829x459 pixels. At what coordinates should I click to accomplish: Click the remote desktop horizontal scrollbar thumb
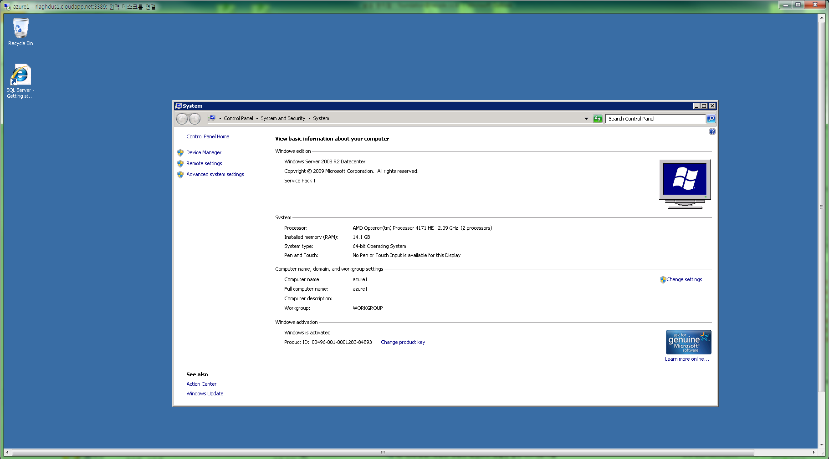383,452
